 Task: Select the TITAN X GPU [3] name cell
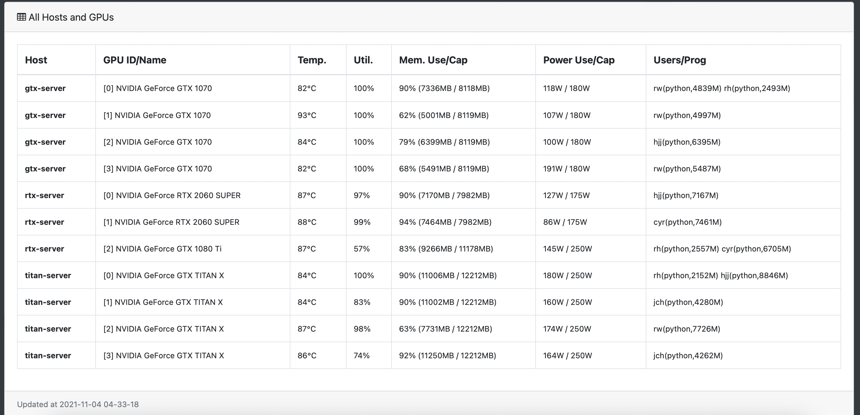coord(164,356)
